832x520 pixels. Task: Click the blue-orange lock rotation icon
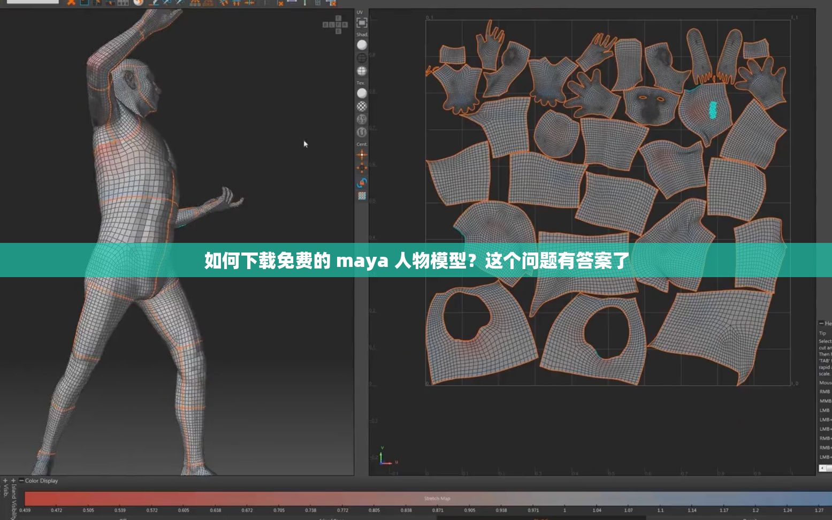tap(362, 183)
